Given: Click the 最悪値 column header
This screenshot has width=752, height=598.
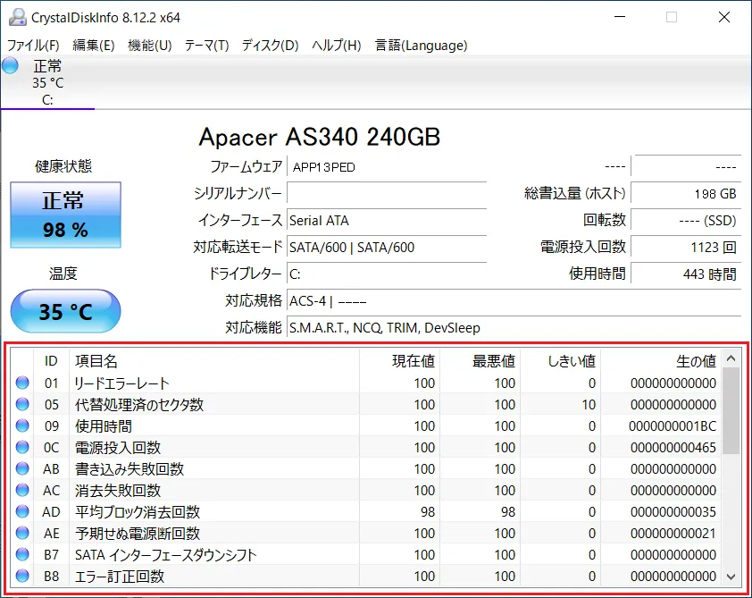Looking at the screenshot, I should (480, 361).
